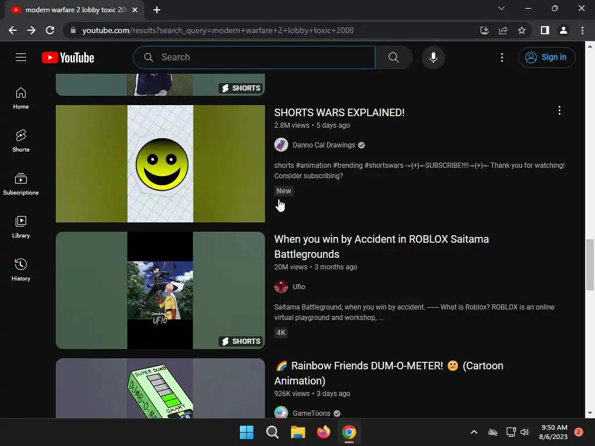Visit Ufio channel name
The image size is (595, 446).
(299, 287)
